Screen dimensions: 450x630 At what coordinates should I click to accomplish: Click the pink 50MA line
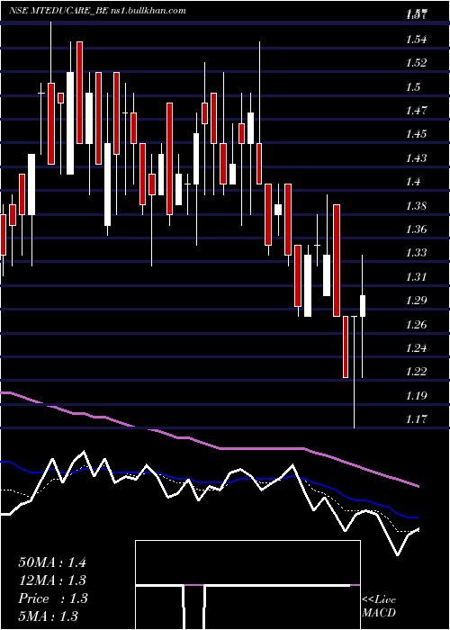click(261, 448)
